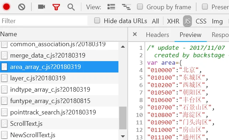Click file icon of area_array_c.js row

click(x=4, y=67)
